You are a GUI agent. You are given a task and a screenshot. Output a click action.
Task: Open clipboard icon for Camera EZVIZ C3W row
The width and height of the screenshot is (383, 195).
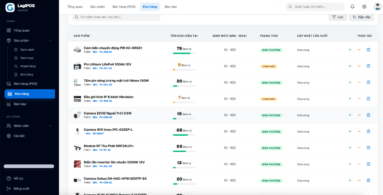click(368, 115)
